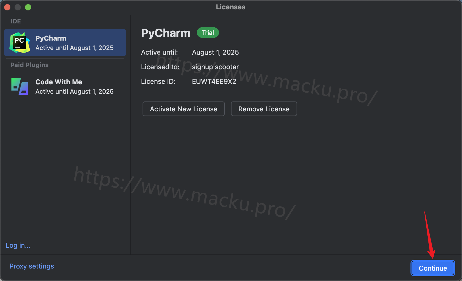Open the Log in... link
Image resolution: width=462 pixels, height=281 pixels.
[18, 245]
